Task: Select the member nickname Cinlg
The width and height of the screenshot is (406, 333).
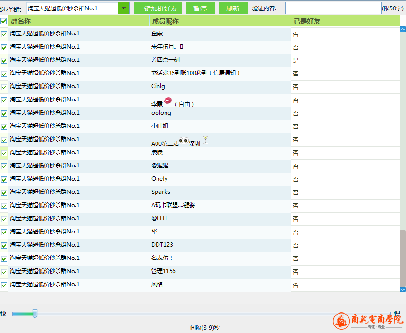Action: pyautogui.click(x=158, y=86)
